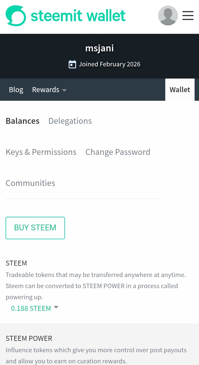
Task: Click the Steemit speech bubble logo icon
Action: pos(16,16)
